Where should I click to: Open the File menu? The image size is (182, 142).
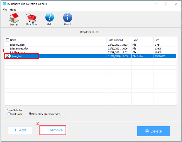[4, 10]
